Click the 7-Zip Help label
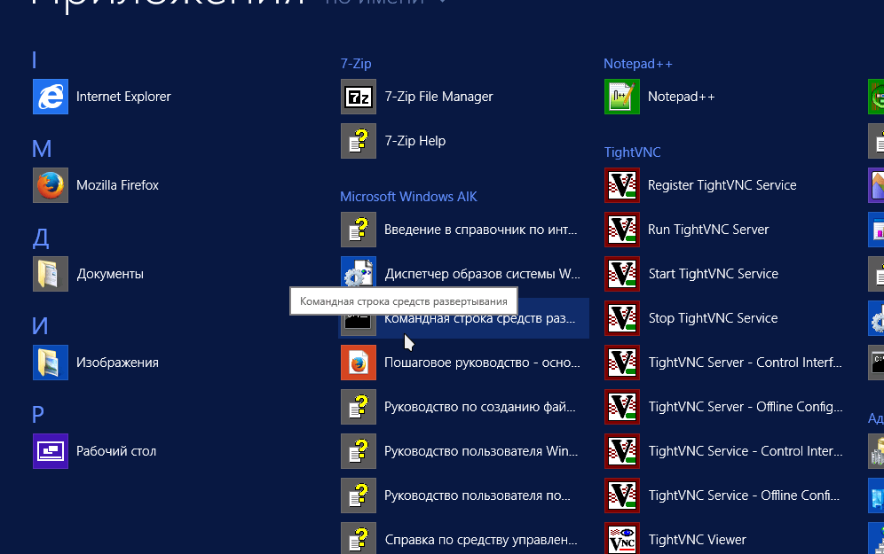 [x=415, y=141]
